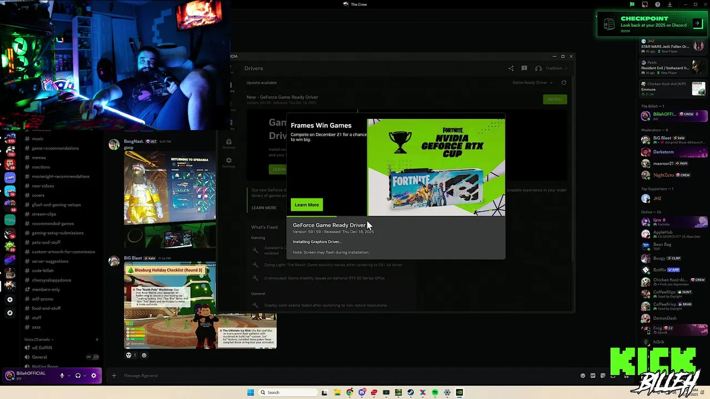
Task: Click DemonDash in the online list
Action: 673,318
